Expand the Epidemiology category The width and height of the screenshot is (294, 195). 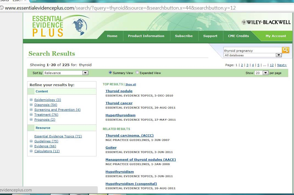(31, 100)
